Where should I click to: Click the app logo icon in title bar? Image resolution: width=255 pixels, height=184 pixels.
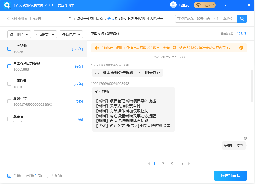tap(7, 5)
